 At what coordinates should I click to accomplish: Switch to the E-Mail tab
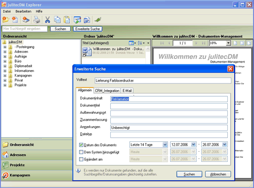(x=127, y=91)
